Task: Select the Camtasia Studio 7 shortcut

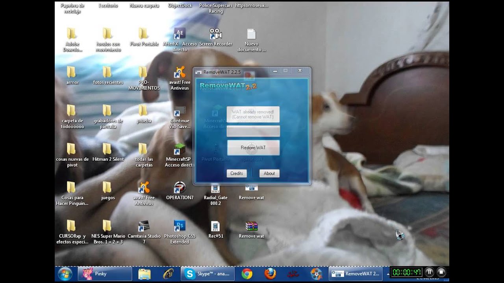Action: (143, 226)
